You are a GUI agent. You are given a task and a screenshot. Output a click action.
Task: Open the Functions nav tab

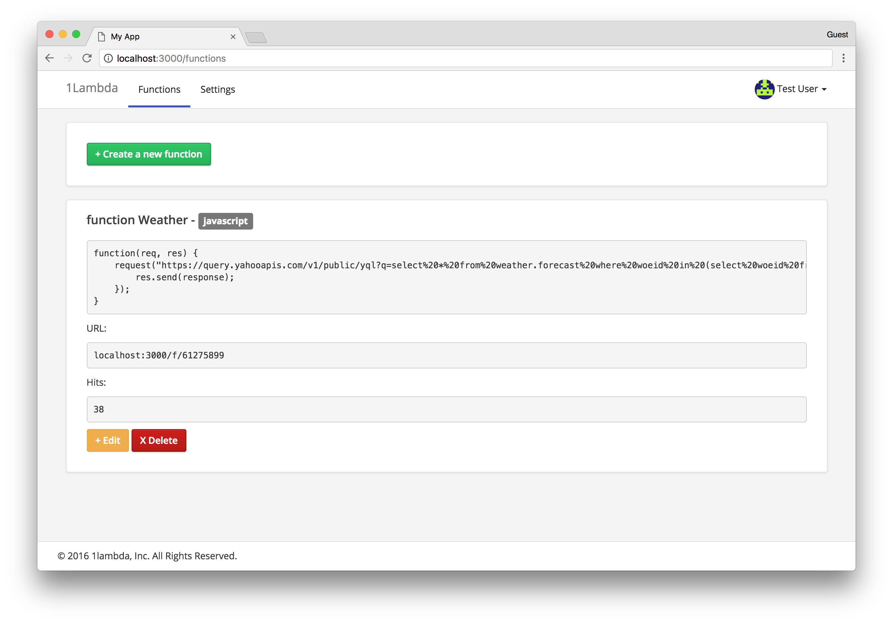click(x=159, y=89)
